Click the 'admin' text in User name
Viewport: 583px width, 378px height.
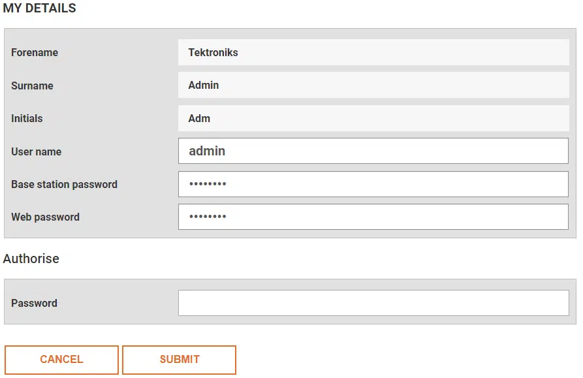click(x=207, y=151)
